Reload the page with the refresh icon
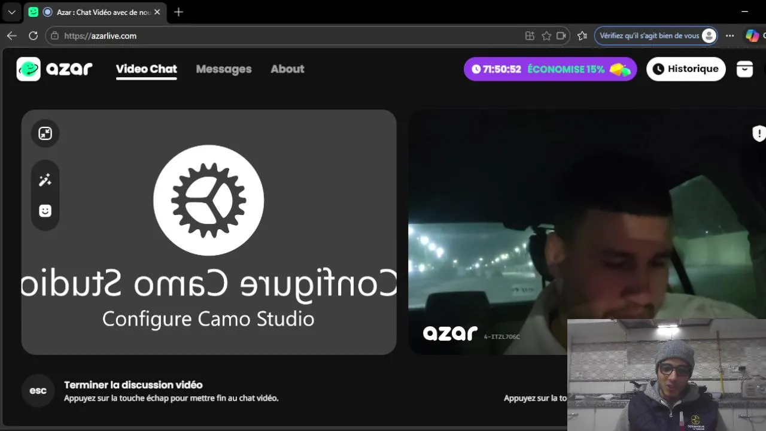The width and height of the screenshot is (766, 431). point(34,36)
